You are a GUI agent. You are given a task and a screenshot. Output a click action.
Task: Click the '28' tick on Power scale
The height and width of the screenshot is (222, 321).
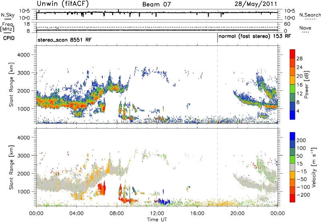(299, 59)
